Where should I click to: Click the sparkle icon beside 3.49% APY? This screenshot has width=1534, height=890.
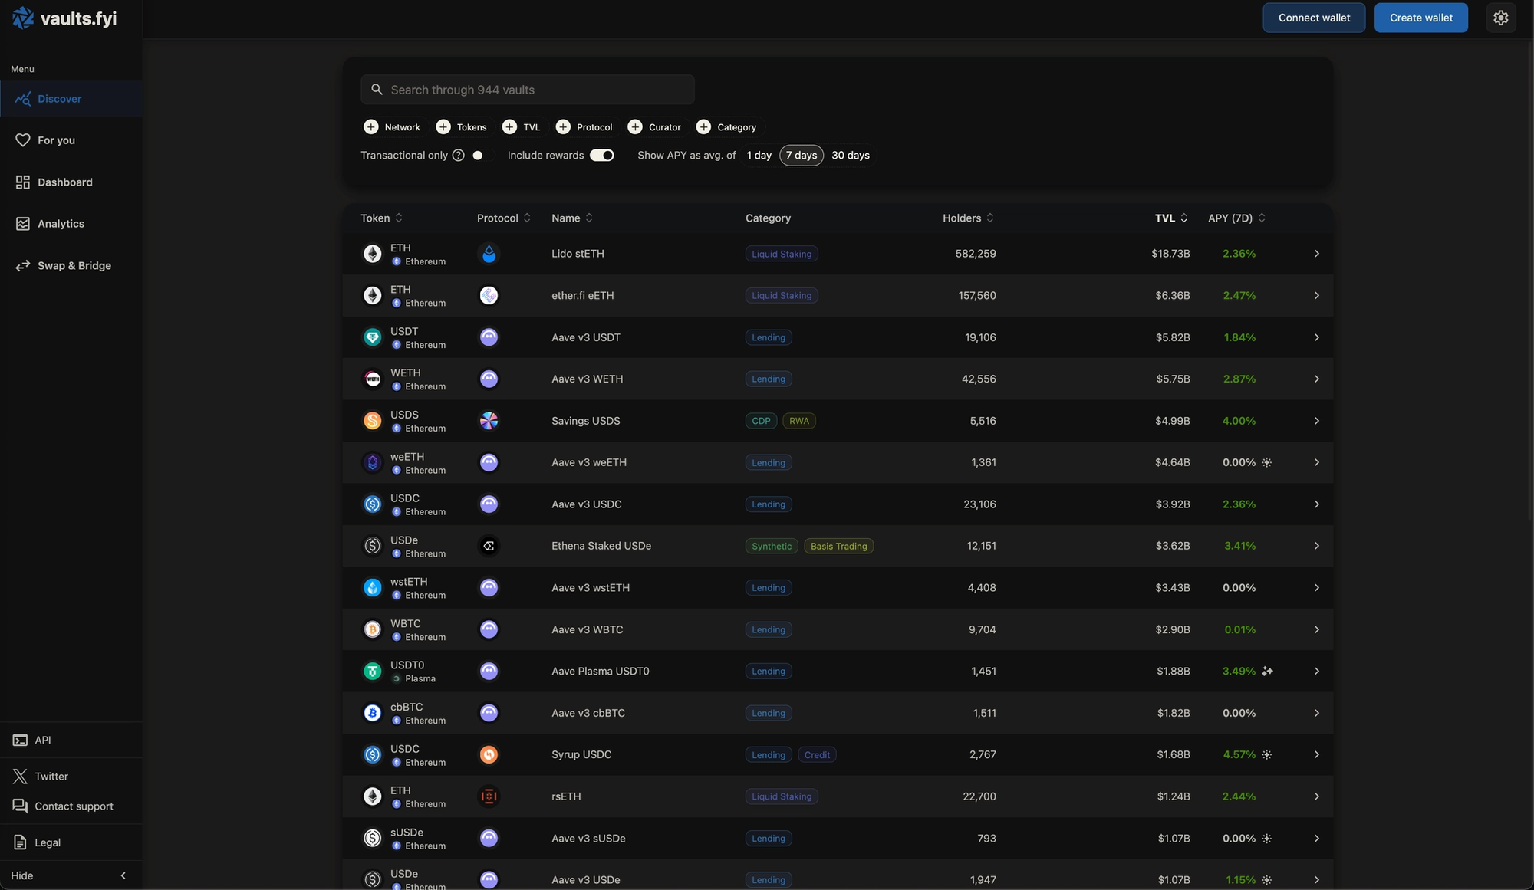1267,672
